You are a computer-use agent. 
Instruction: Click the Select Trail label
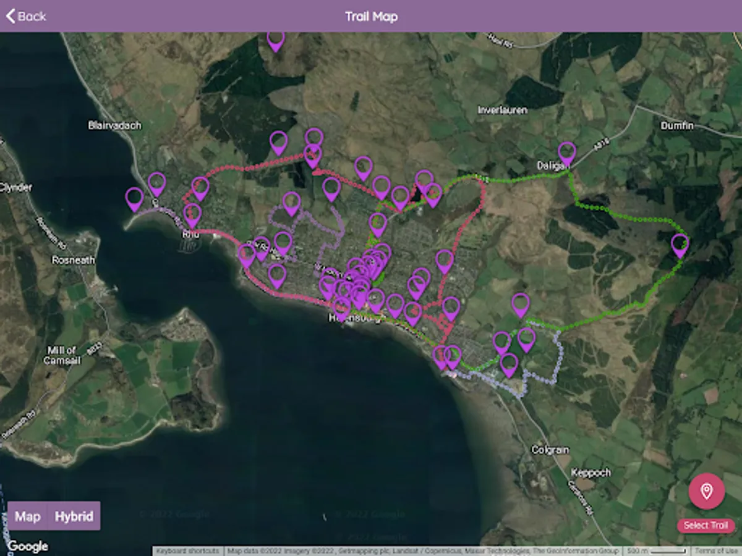pos(706,526)
